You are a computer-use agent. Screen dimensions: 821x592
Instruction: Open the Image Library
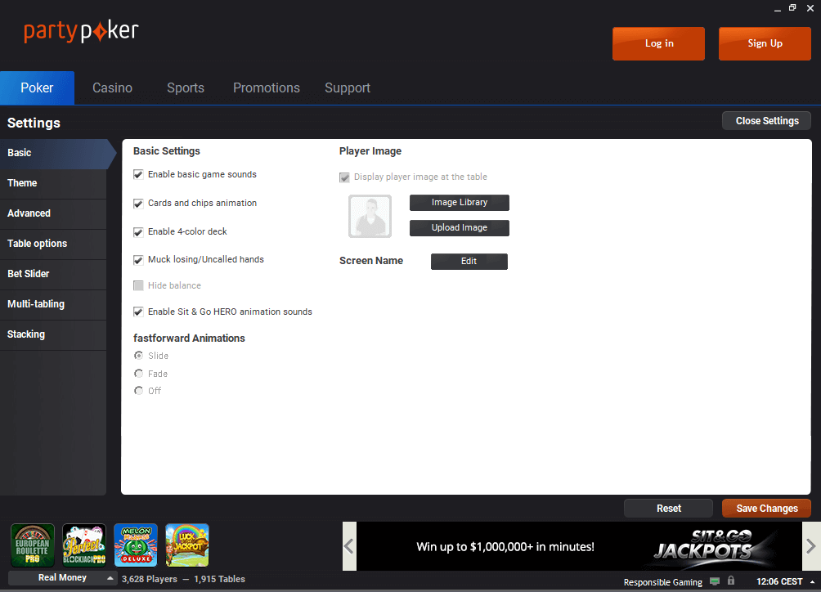click(x=460, y=203)
